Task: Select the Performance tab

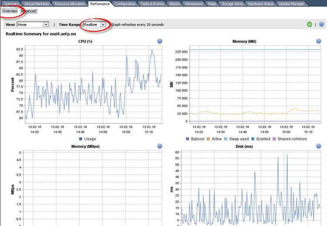Action: (100, 4)
